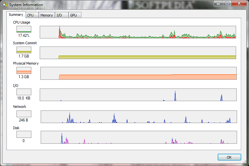The image size is (249, 166).
Task: Click the Physical Memory history graph
Action: click(x=138, y=73)
